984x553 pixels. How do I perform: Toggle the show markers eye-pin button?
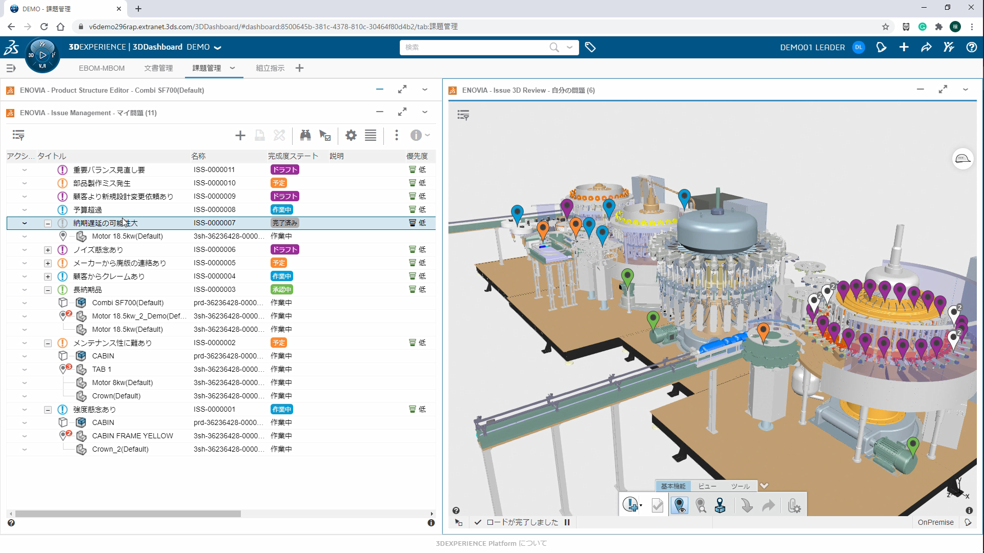(x=680, y=505)
